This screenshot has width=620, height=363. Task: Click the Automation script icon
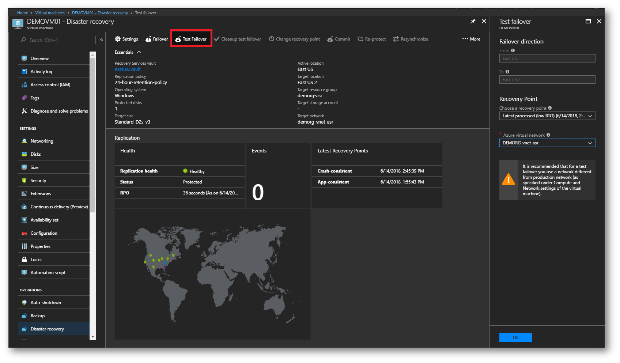point(24,272)
